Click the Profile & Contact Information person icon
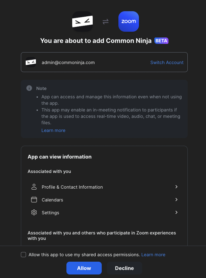This screenshot has height=278, width=206. [34, 187]
